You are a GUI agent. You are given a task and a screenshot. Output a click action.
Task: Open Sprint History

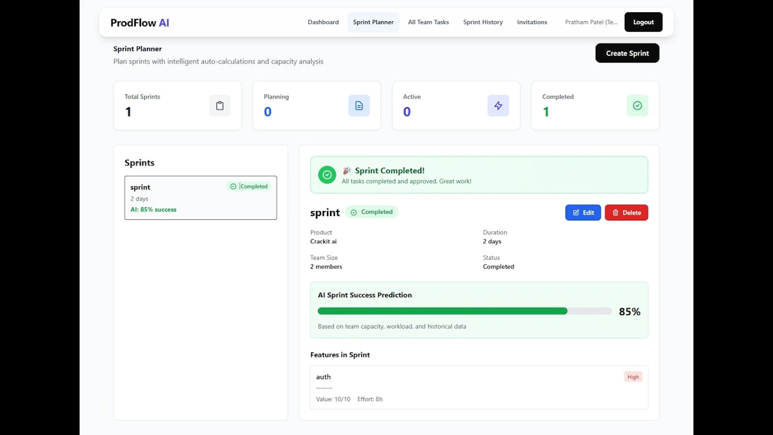click(483, 22)
